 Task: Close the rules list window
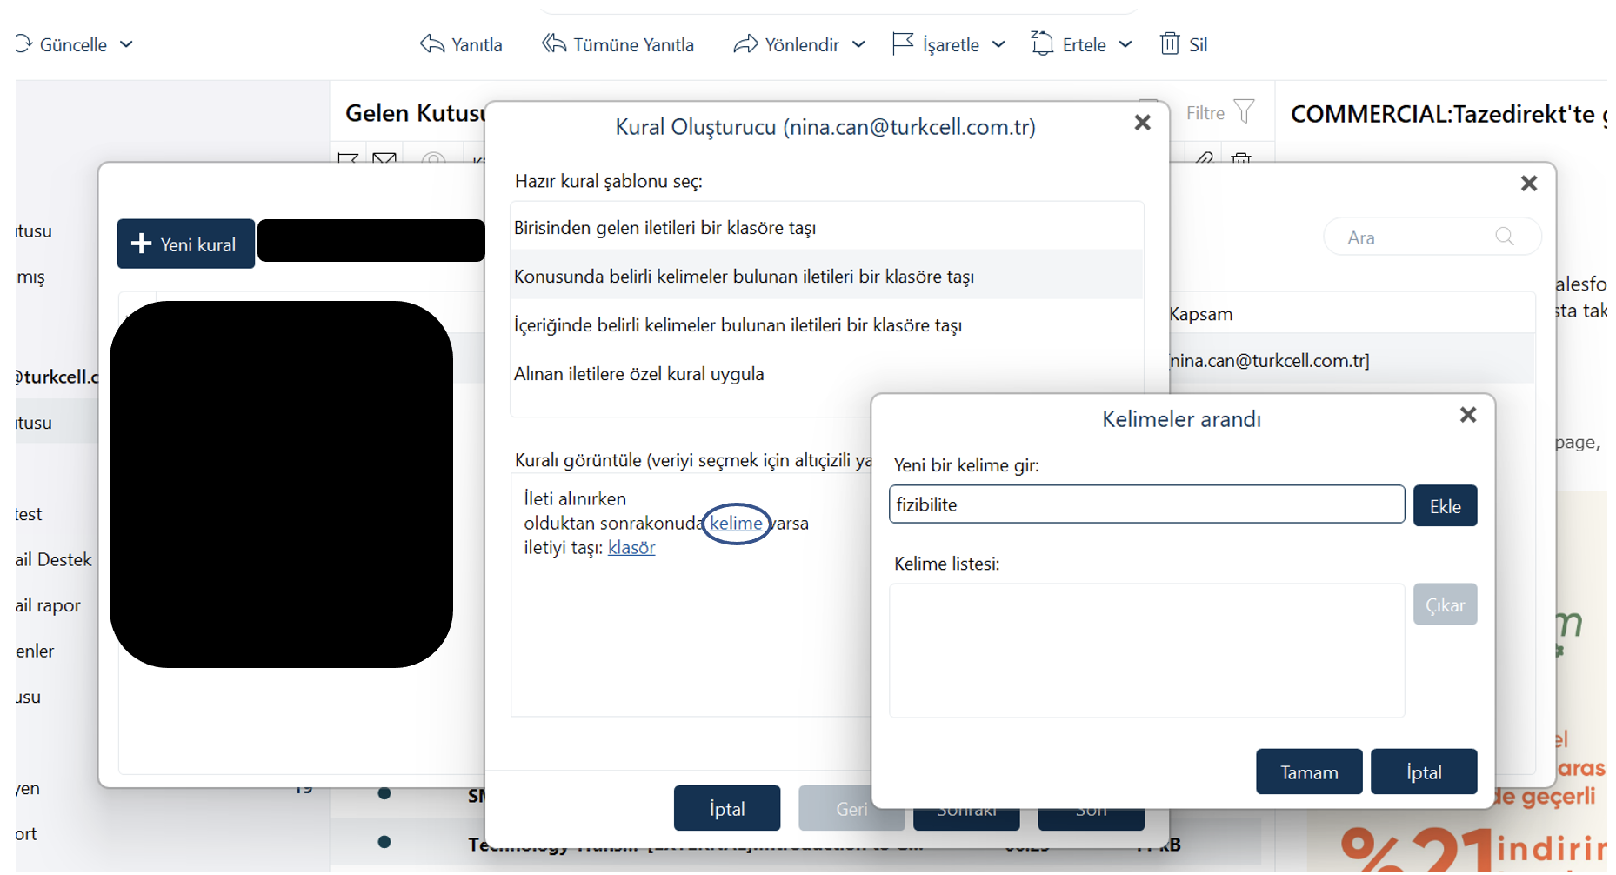click(x=1529, y=184)
